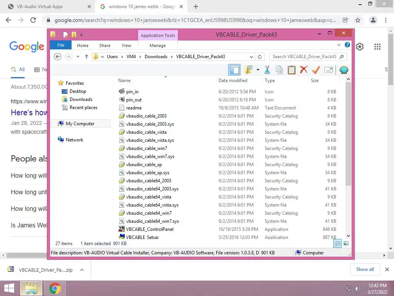Click the Explorer Forward arrow button

tap(68, 57)
